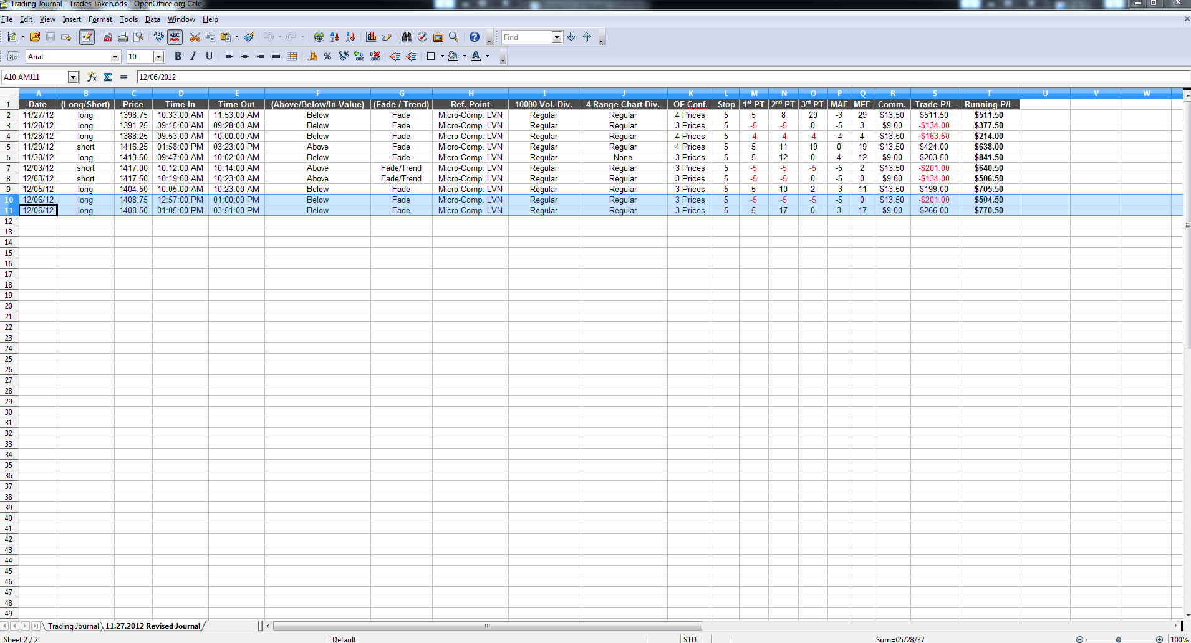Open a document with the folder icon
The image size is (1191, 643).
click(35, 37)
